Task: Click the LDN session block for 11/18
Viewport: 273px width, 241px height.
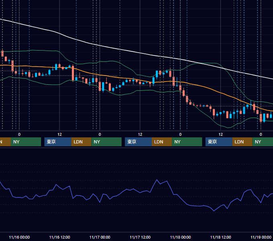Action: coord(242,142)
